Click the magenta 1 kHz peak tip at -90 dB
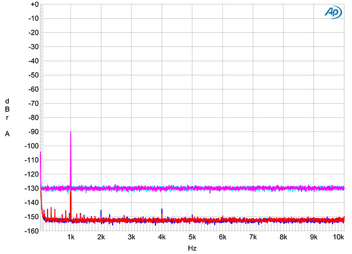Viewport: 352px width, 254px height. (x=70, y=133)
